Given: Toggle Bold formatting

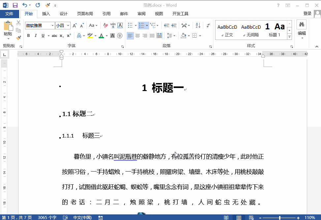Looking at the screenshot, I should [x=28, y=36].
